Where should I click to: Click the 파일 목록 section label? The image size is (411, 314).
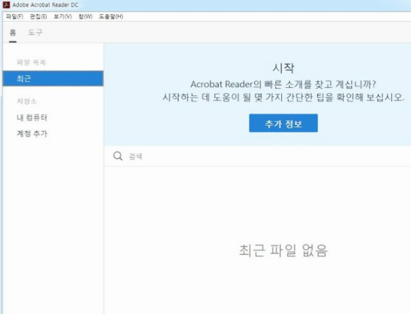[x=31, y=62]
